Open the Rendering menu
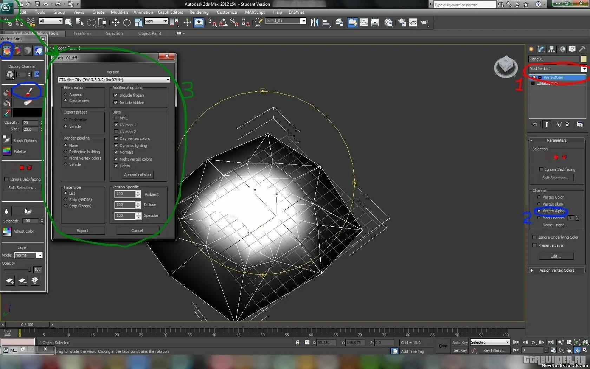 (x=199, y=12)
